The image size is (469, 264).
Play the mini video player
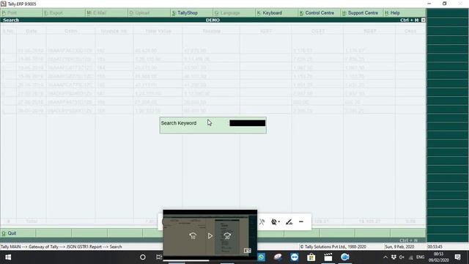click(x=210, y=236)
